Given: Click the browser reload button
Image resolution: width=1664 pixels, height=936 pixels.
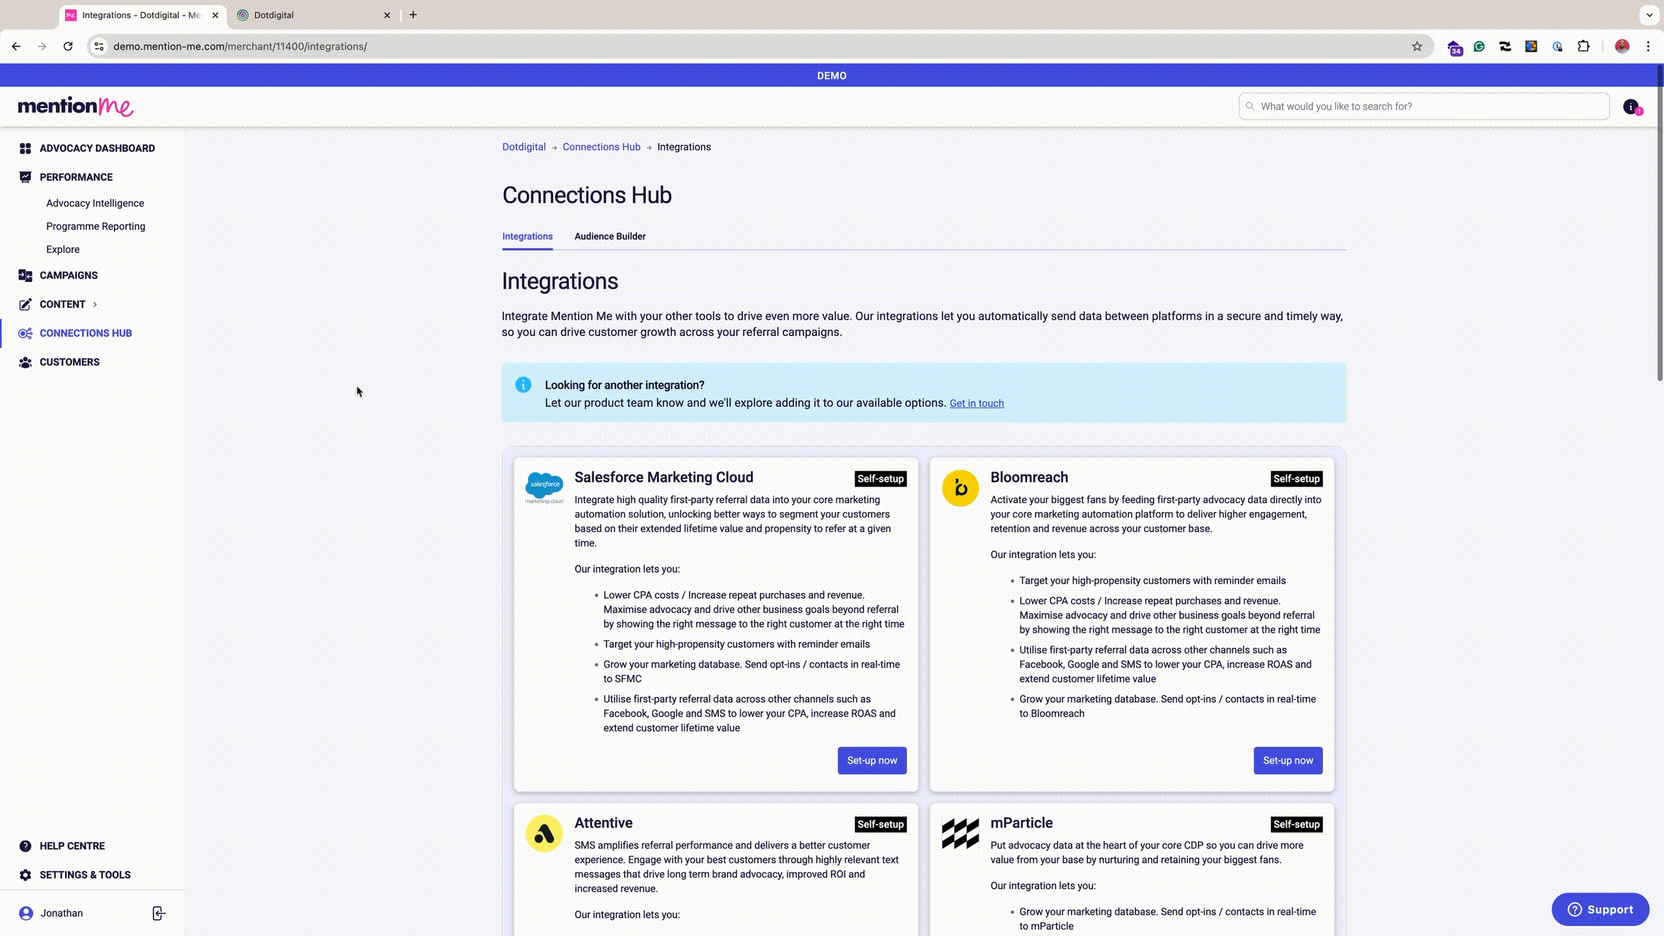Looking at the screenshot, I should pos(68,46).
